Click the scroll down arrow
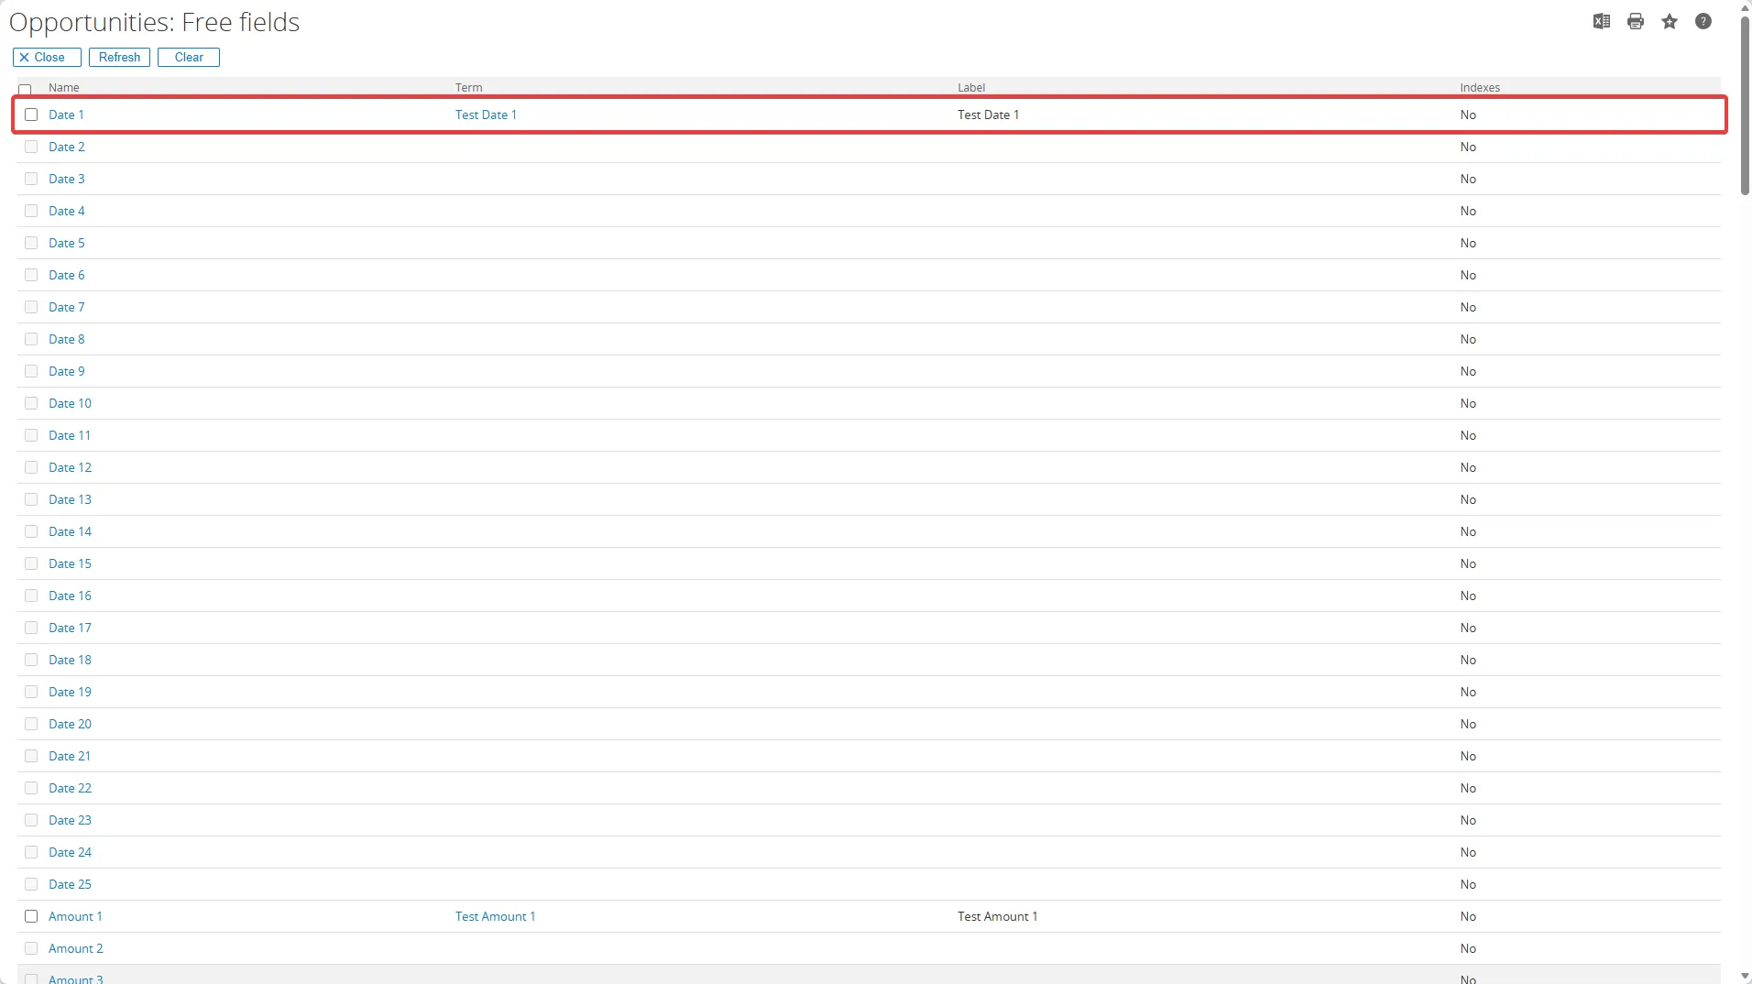Screen dimensions: 1752x984 (1745, 977)
